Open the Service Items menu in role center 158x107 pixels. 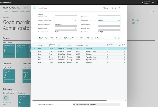(25, 12)
